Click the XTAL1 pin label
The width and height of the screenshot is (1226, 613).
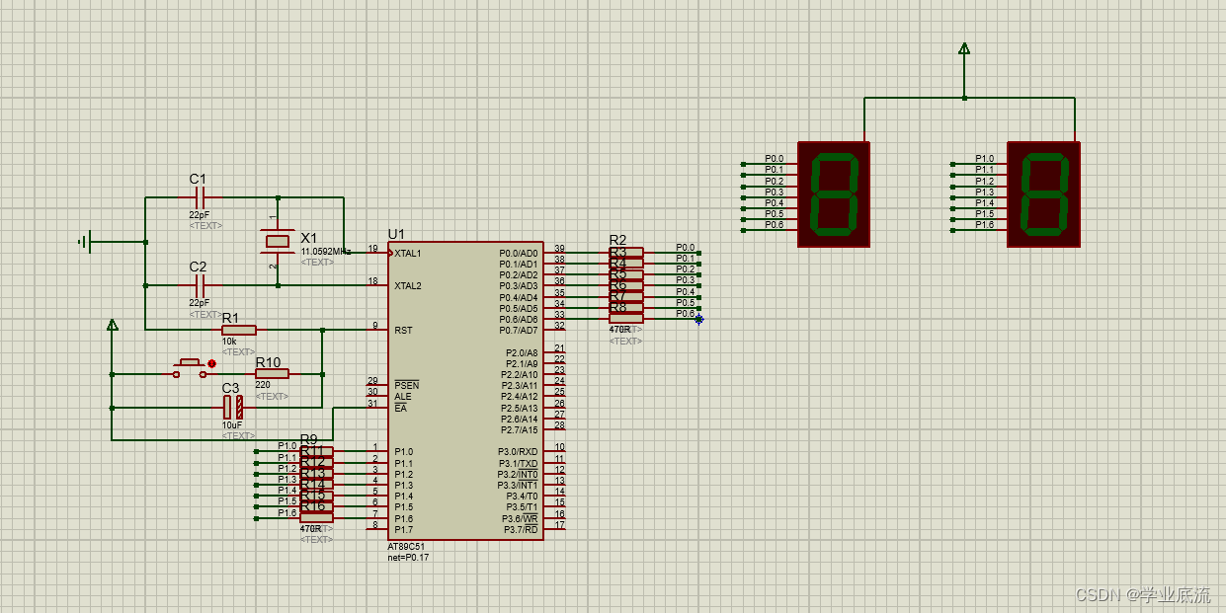(408, 254)
